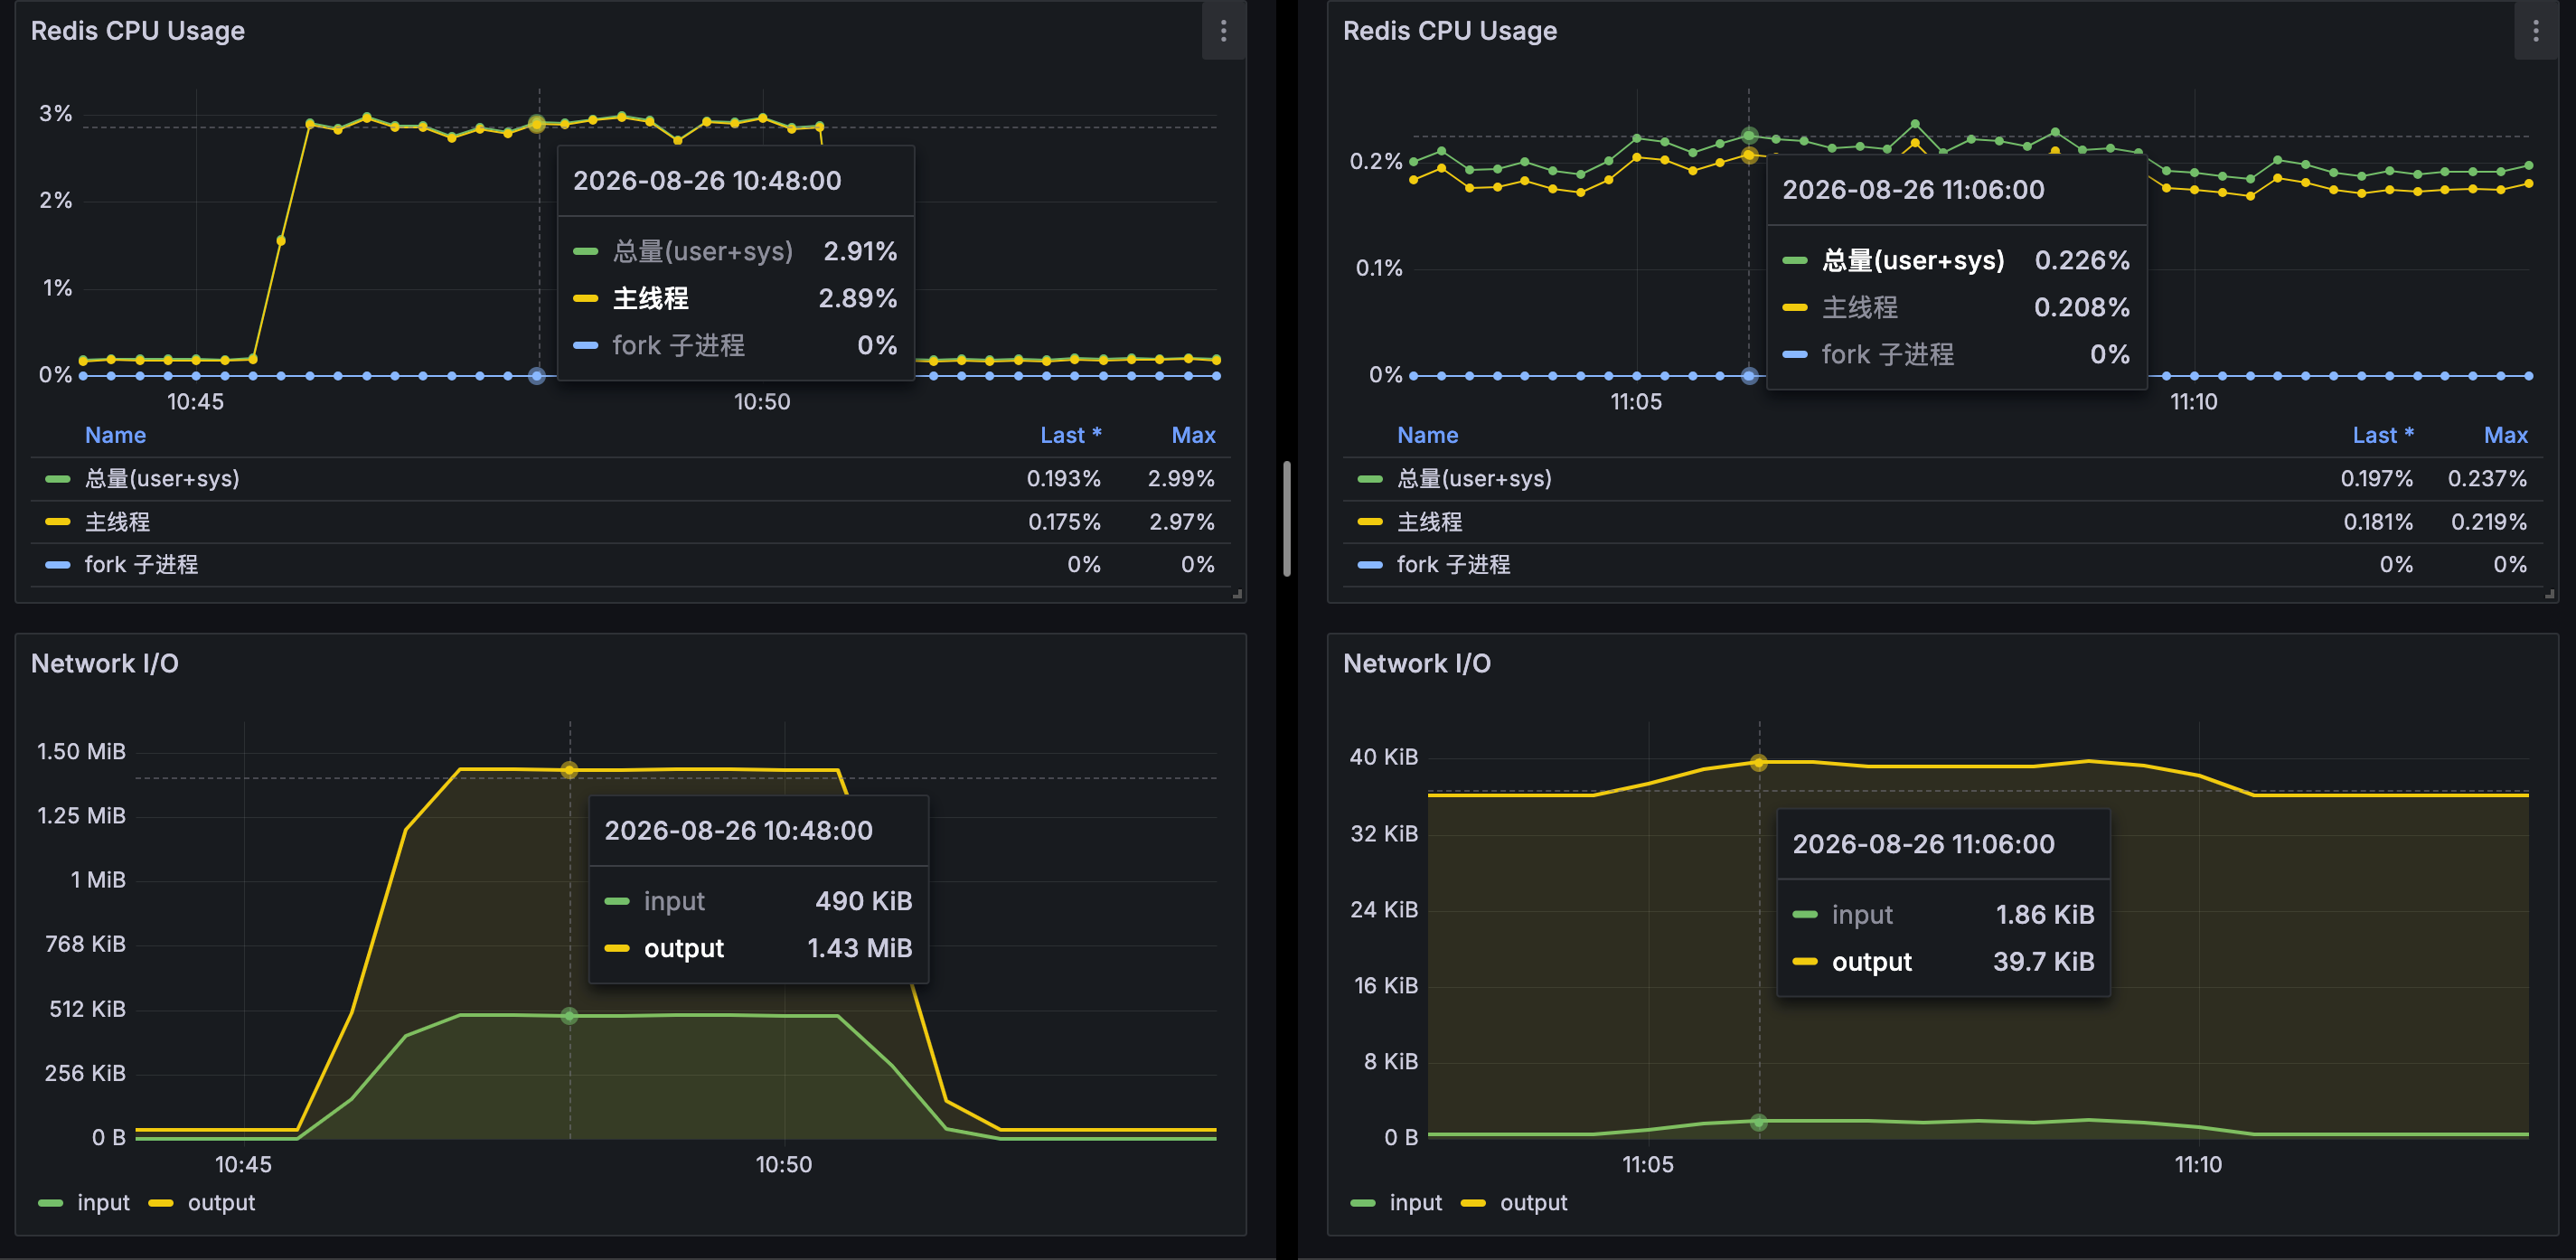The image size is (2576, 1260).
Task: Click the left Network I/O panel title
Action: (x=105, y=664)
